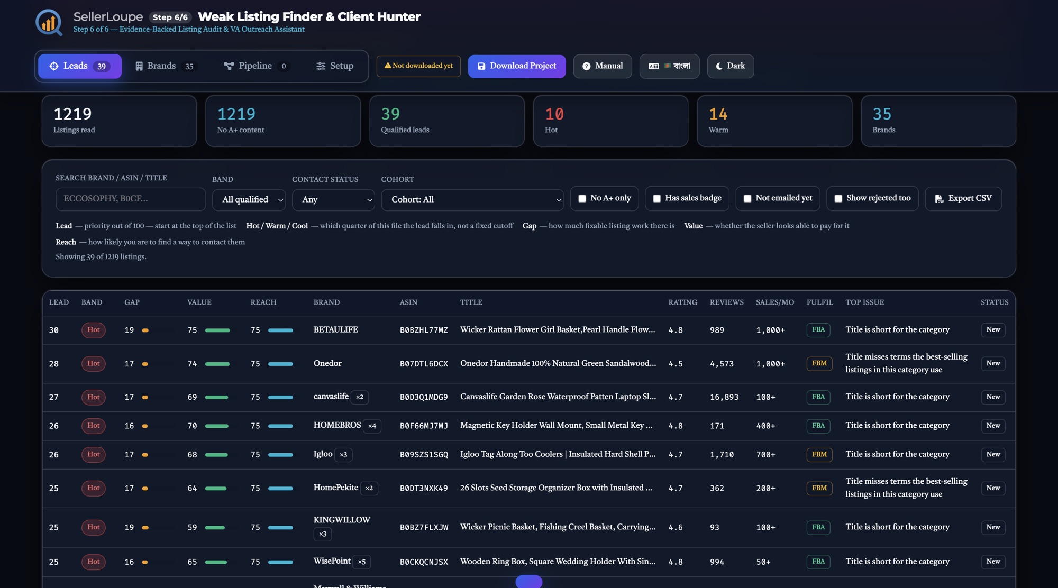Focus the Search Brand / ASIN / Title field
Screen dimensions: 1058x588
131,199
